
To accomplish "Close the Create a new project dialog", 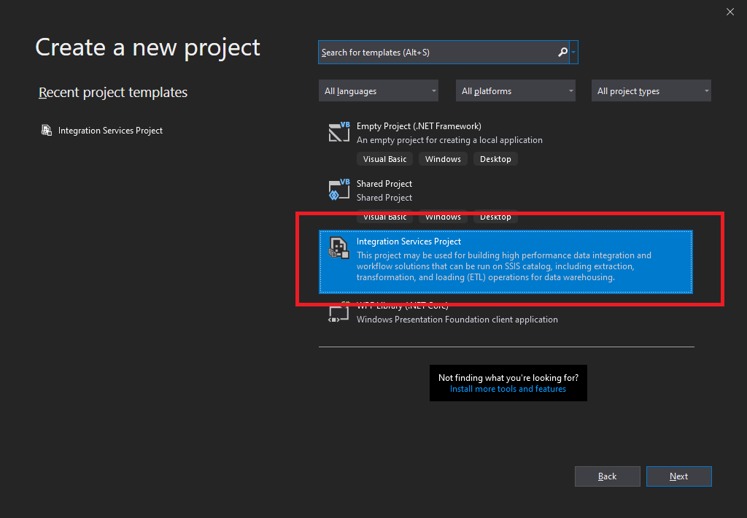I will pyautogui.click(x=729, y=12).
